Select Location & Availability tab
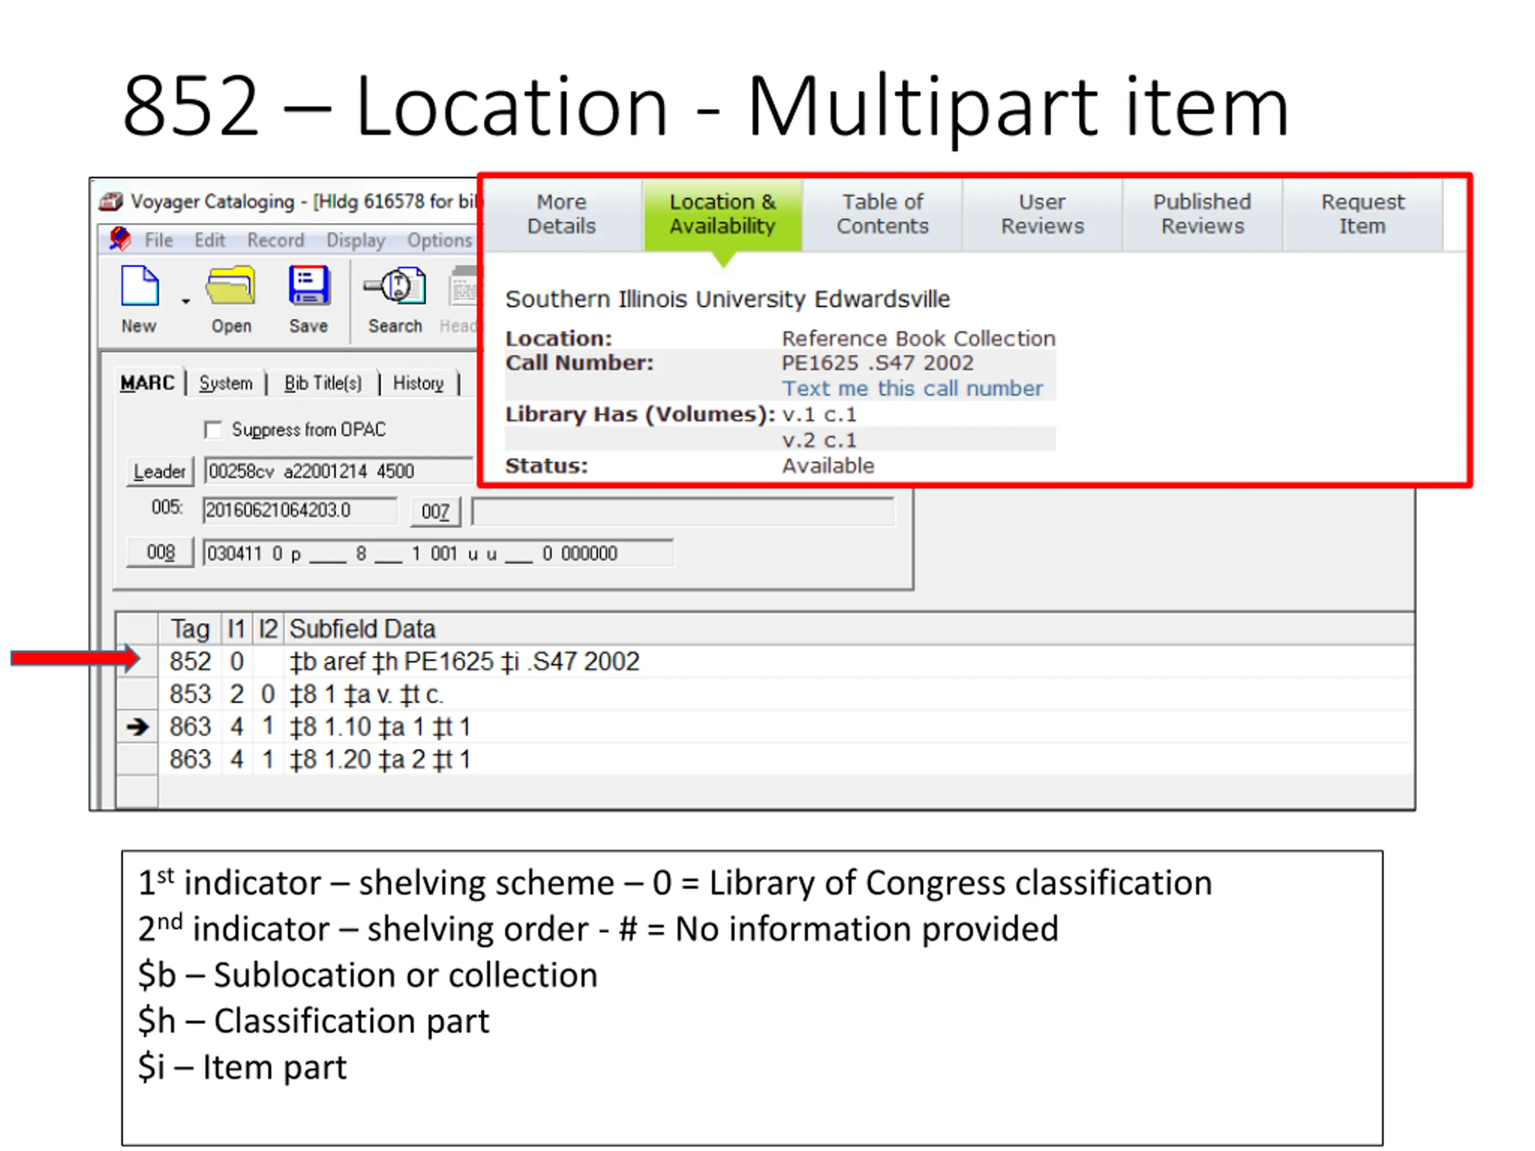 723,215
